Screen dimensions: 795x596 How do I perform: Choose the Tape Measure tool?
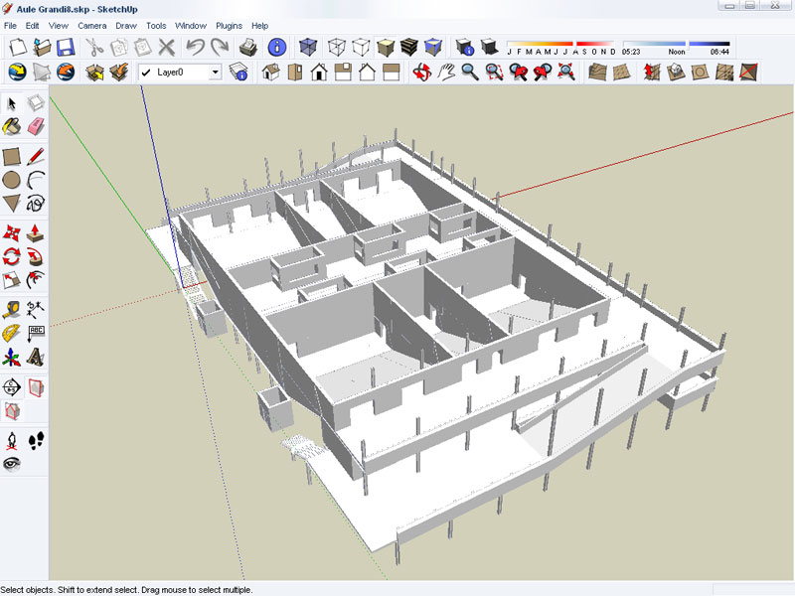coord(12,308)
